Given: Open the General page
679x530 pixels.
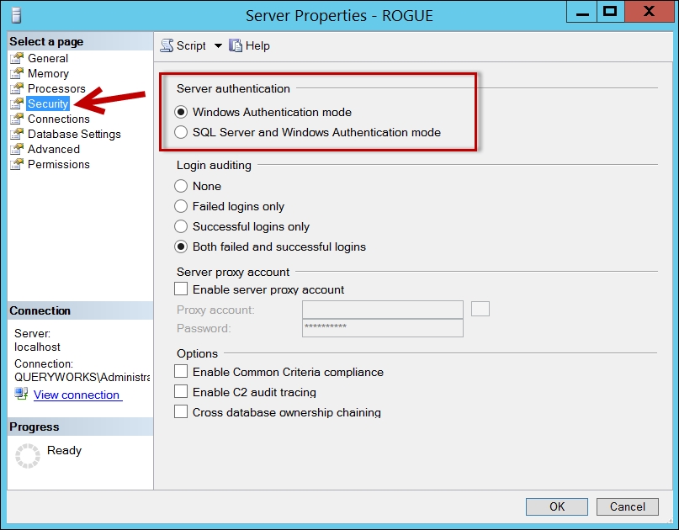Looking at the screenshot, I should point(48,58).
